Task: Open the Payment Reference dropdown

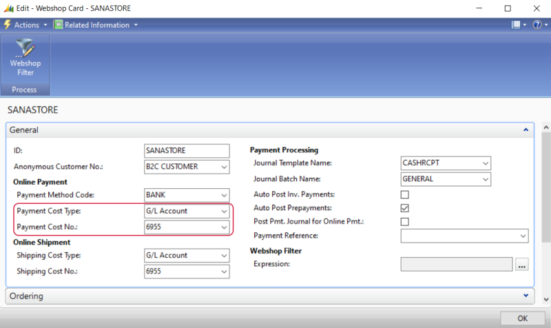Action: point(523,236)
